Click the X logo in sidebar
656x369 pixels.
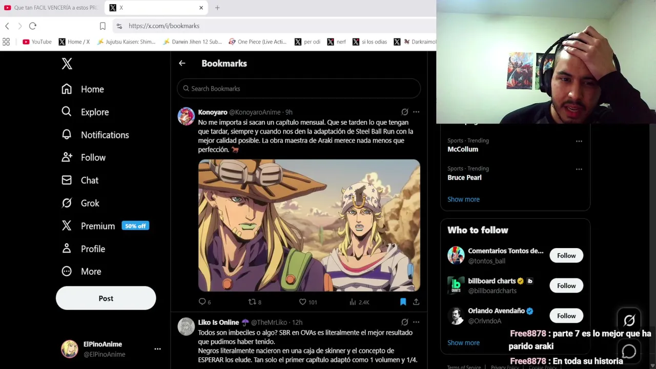pos(67,64)
